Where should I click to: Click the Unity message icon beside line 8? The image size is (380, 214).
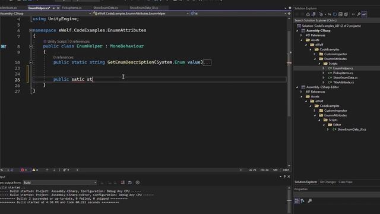click(x=4, y=46)
